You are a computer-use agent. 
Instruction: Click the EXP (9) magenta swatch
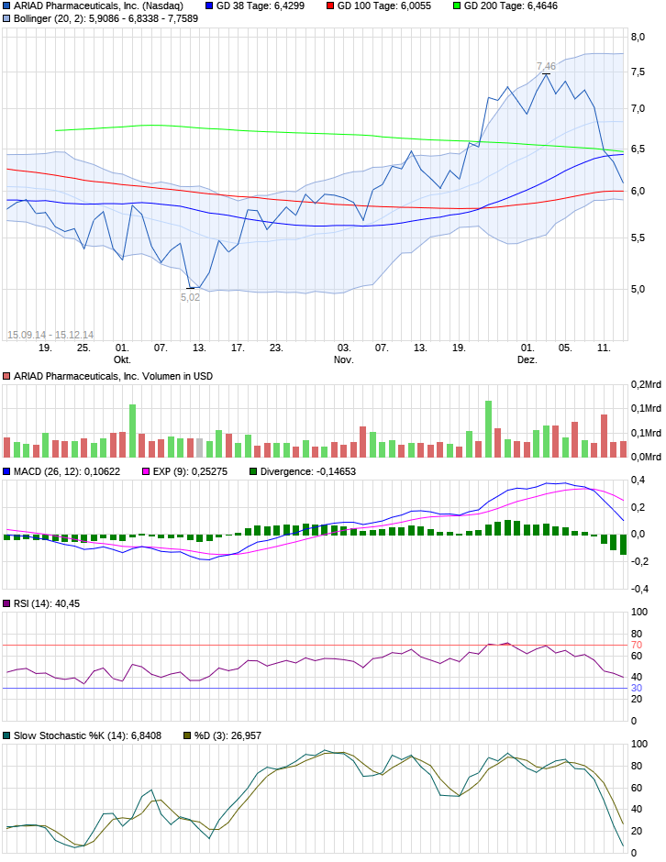(x=146, y=471)
